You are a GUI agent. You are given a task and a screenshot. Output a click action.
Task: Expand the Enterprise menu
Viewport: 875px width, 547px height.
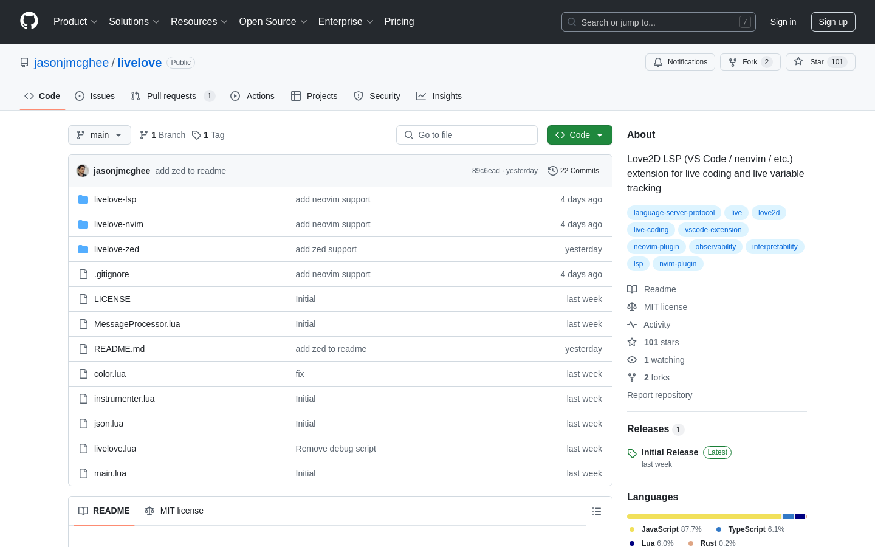[x=346, y=22]
